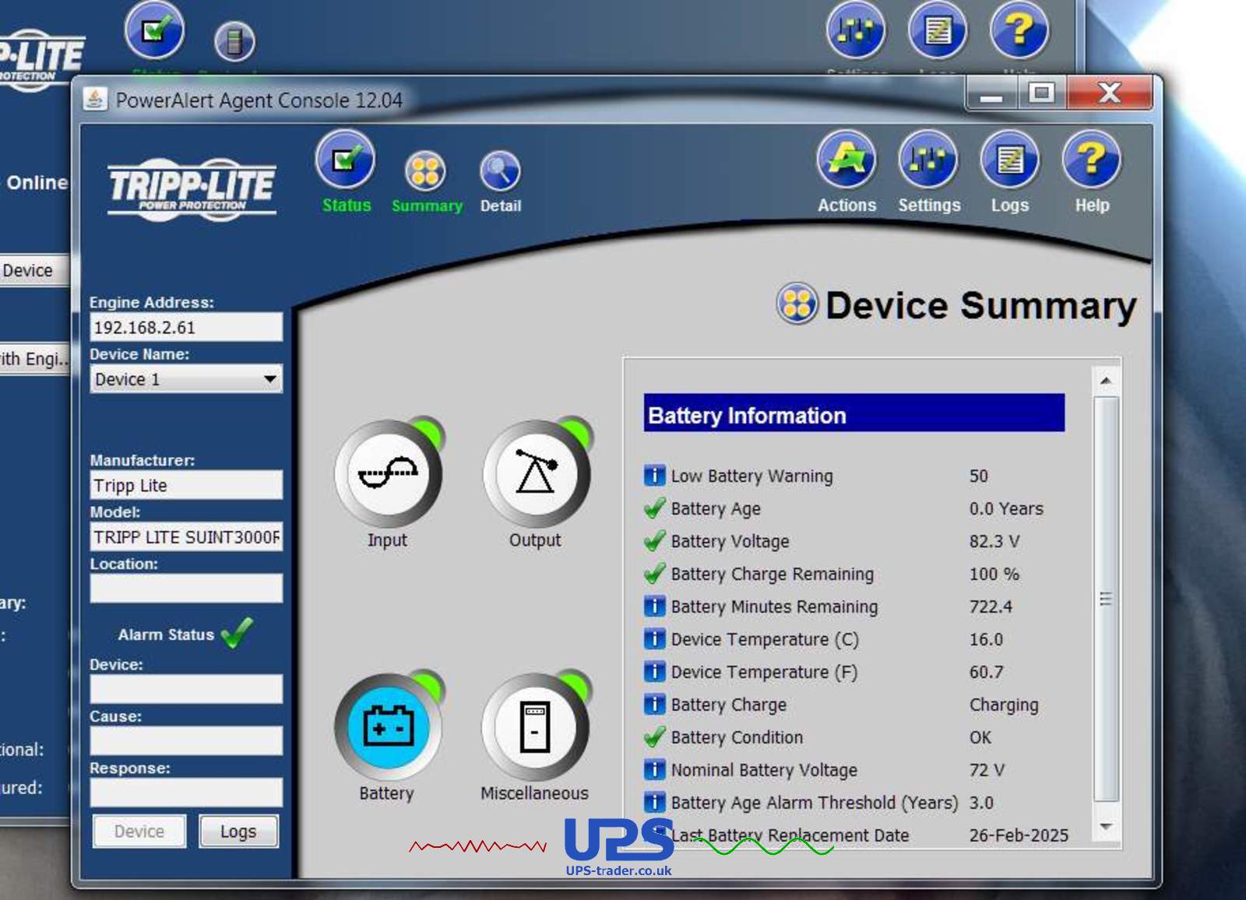Click the Manufacturer field
This screenshot has height=900, width=1246.
click(186, 485)
